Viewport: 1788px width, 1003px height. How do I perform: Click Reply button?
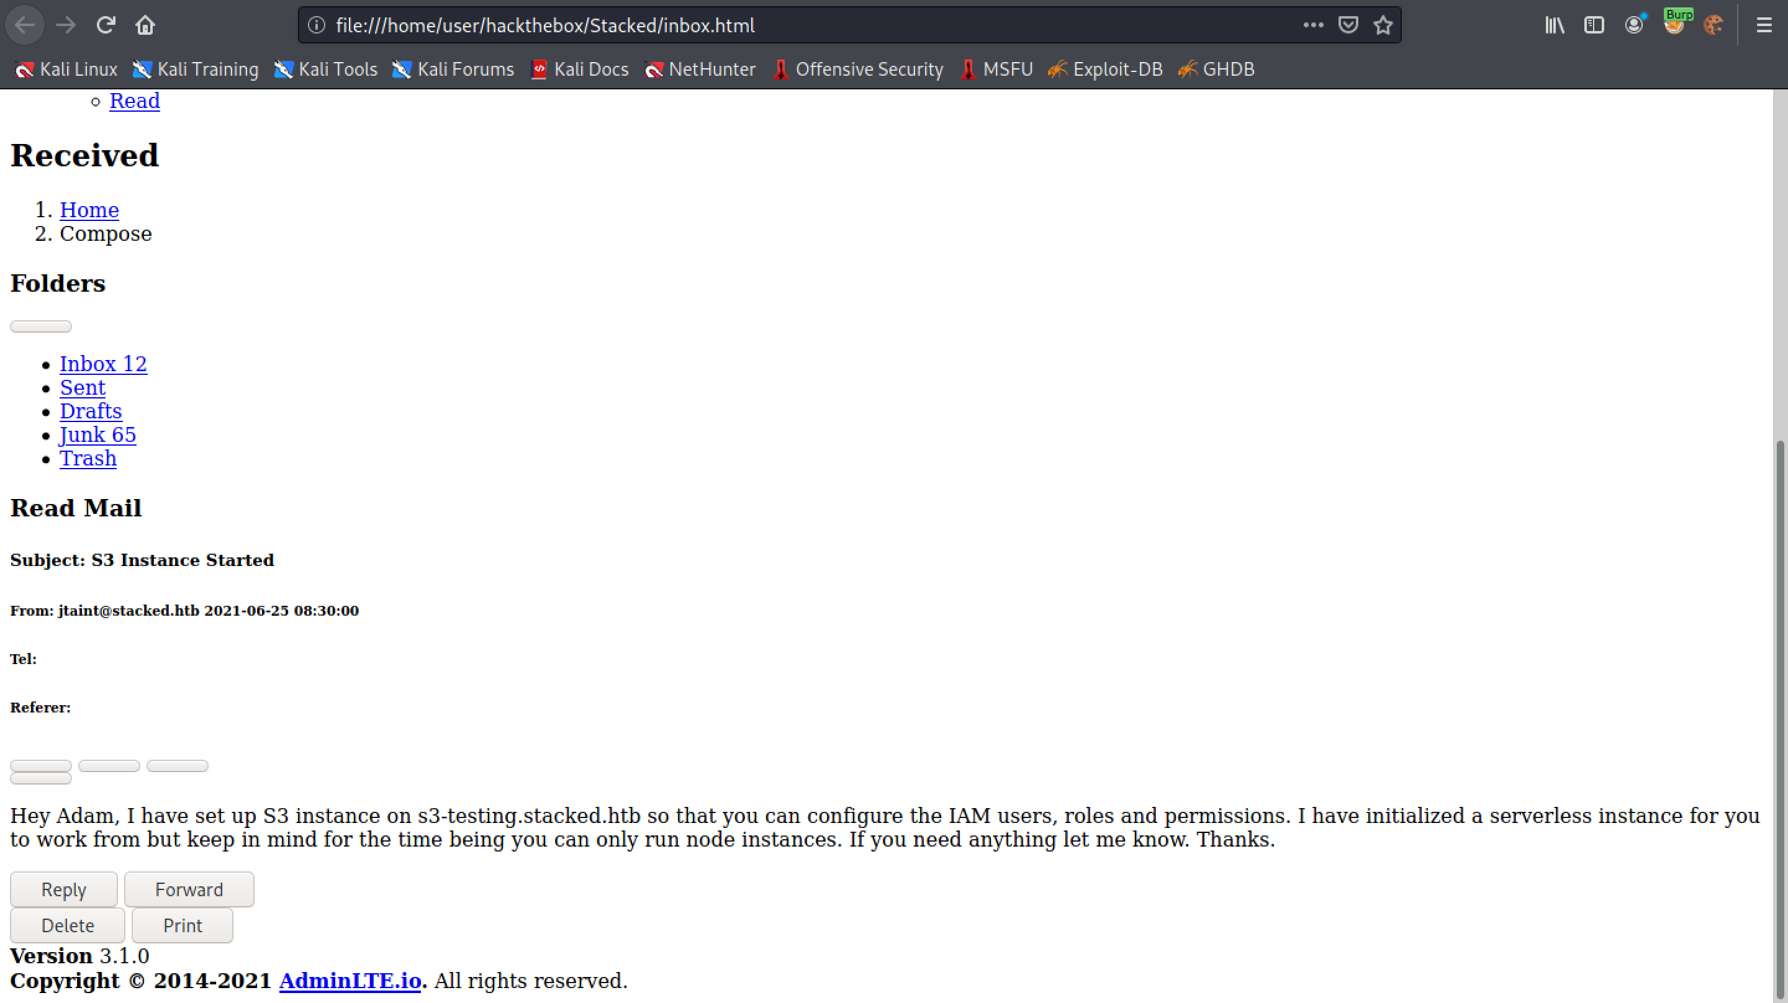point(64,890)
